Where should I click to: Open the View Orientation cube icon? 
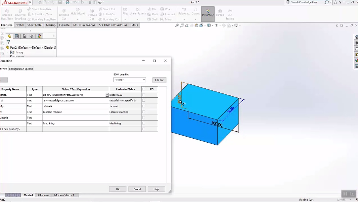pos(209,25)
